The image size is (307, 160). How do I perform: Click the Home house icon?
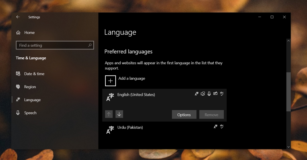point(18,33)
